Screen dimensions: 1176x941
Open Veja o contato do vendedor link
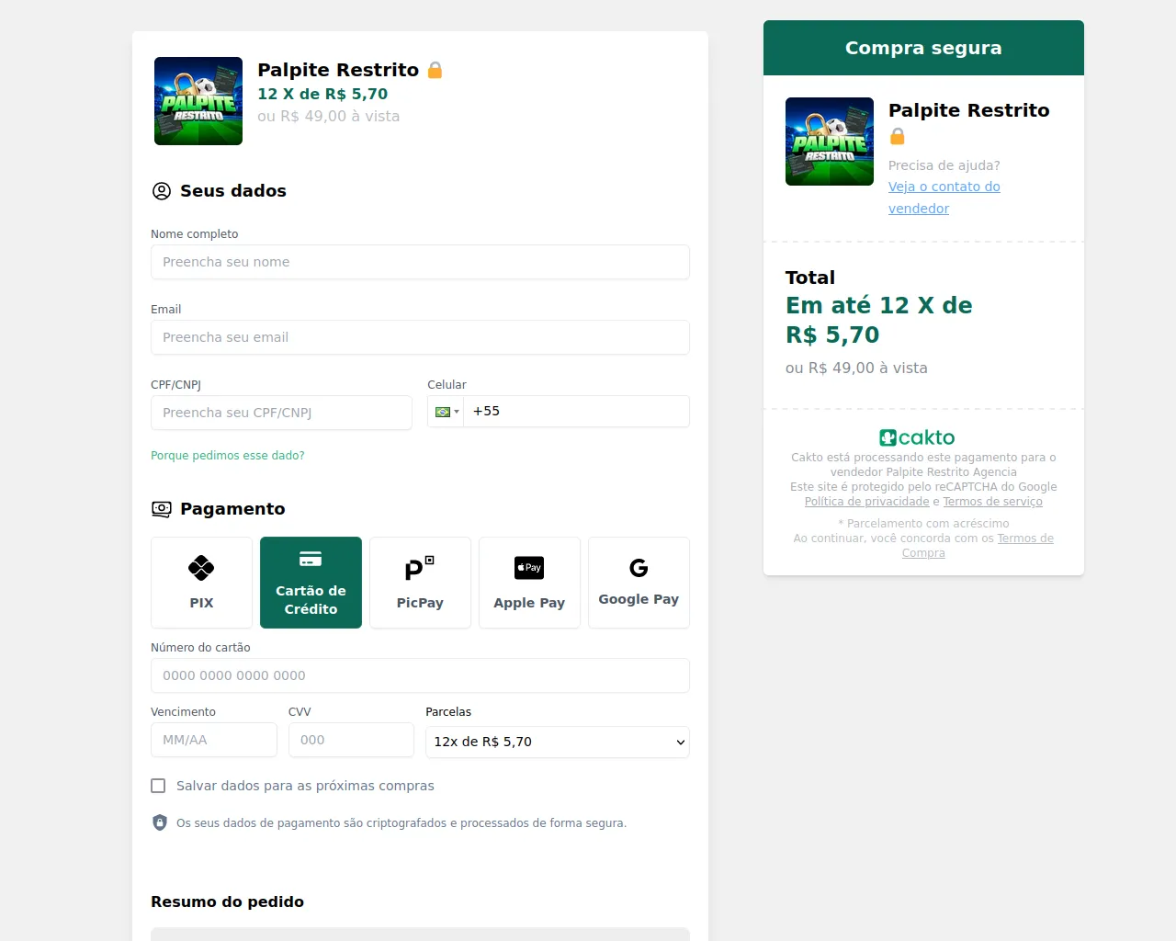[944, 198]
